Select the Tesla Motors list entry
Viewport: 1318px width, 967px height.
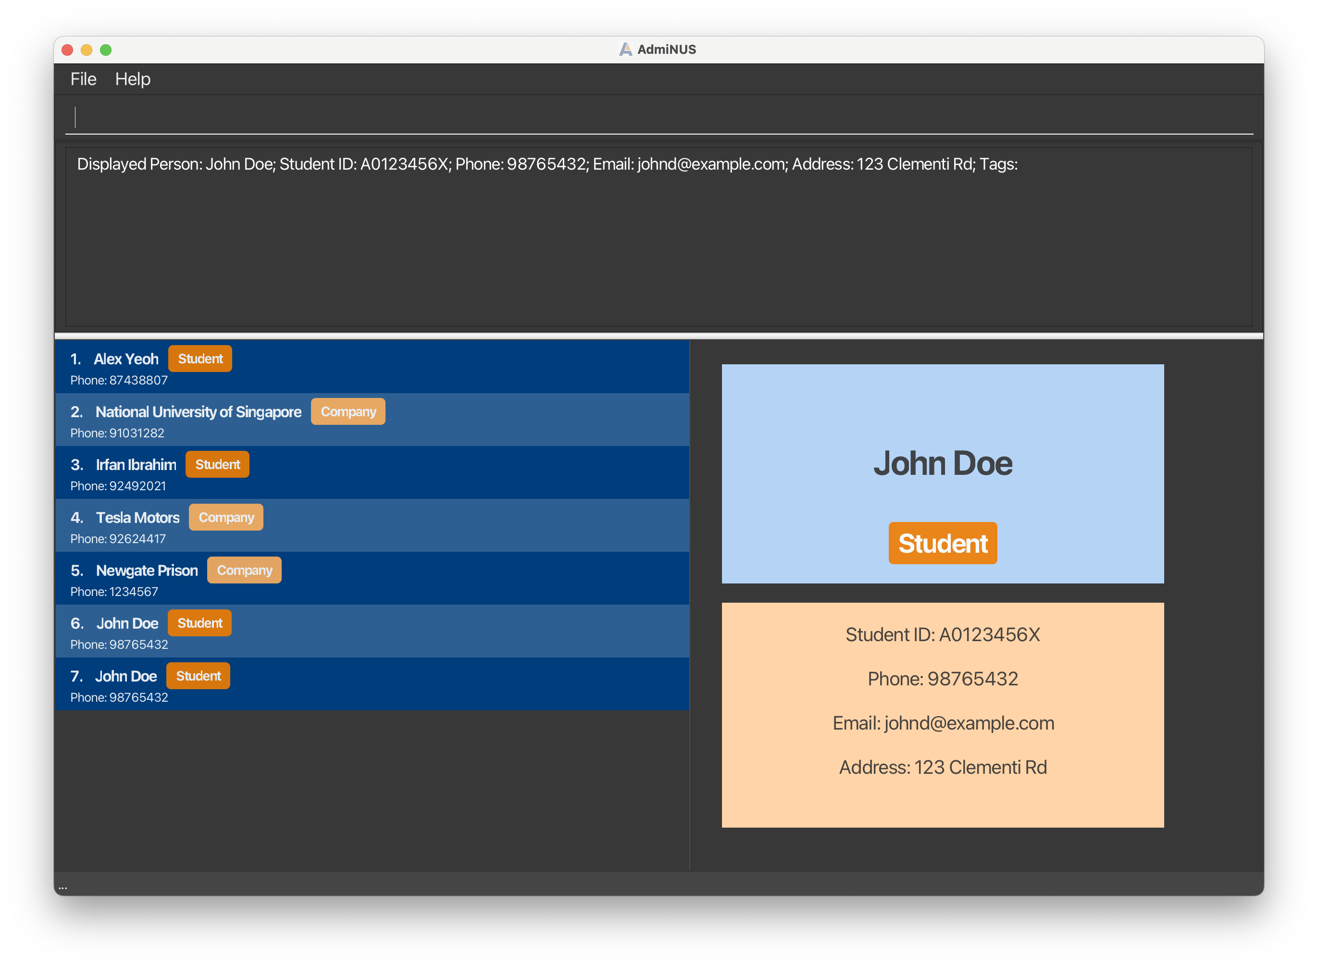click(x=137, y=518)
